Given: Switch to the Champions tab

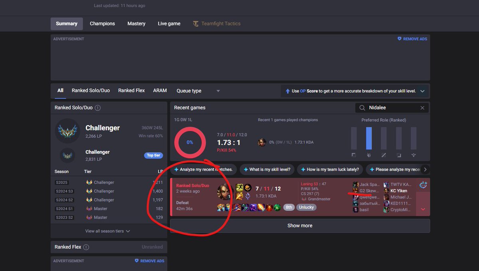Looking at the screenshot, I should pos(102,23).
